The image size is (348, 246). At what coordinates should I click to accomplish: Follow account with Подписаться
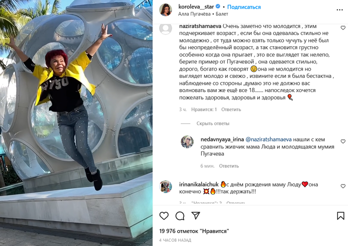click(x=244, y=7)
